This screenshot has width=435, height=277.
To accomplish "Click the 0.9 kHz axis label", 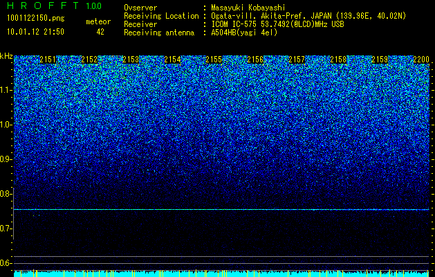I will [x=6, y=159].
